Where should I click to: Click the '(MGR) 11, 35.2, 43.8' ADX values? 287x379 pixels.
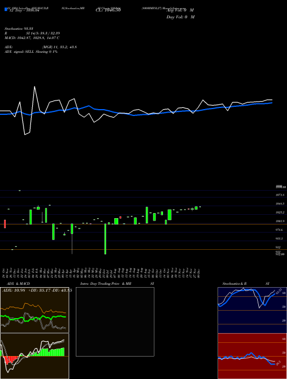pyautogui.click(x=60, y=47)
